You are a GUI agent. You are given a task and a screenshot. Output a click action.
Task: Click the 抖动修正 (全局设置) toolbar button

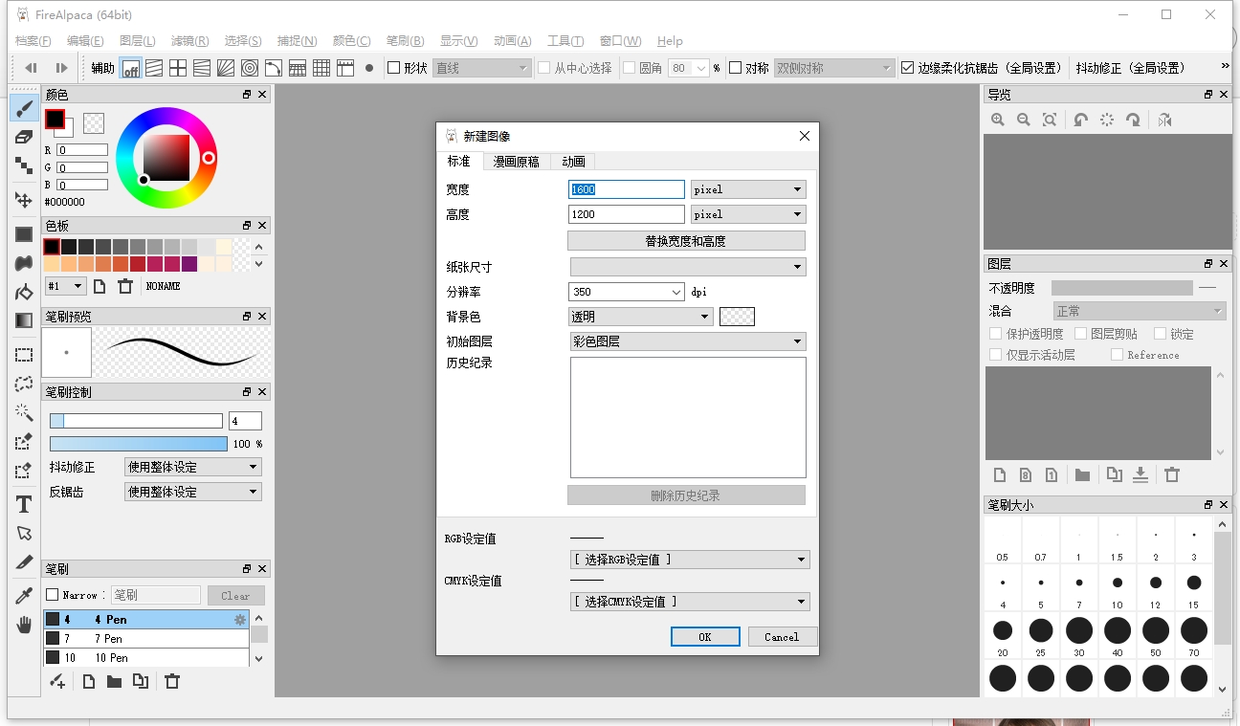point(1130,68)
